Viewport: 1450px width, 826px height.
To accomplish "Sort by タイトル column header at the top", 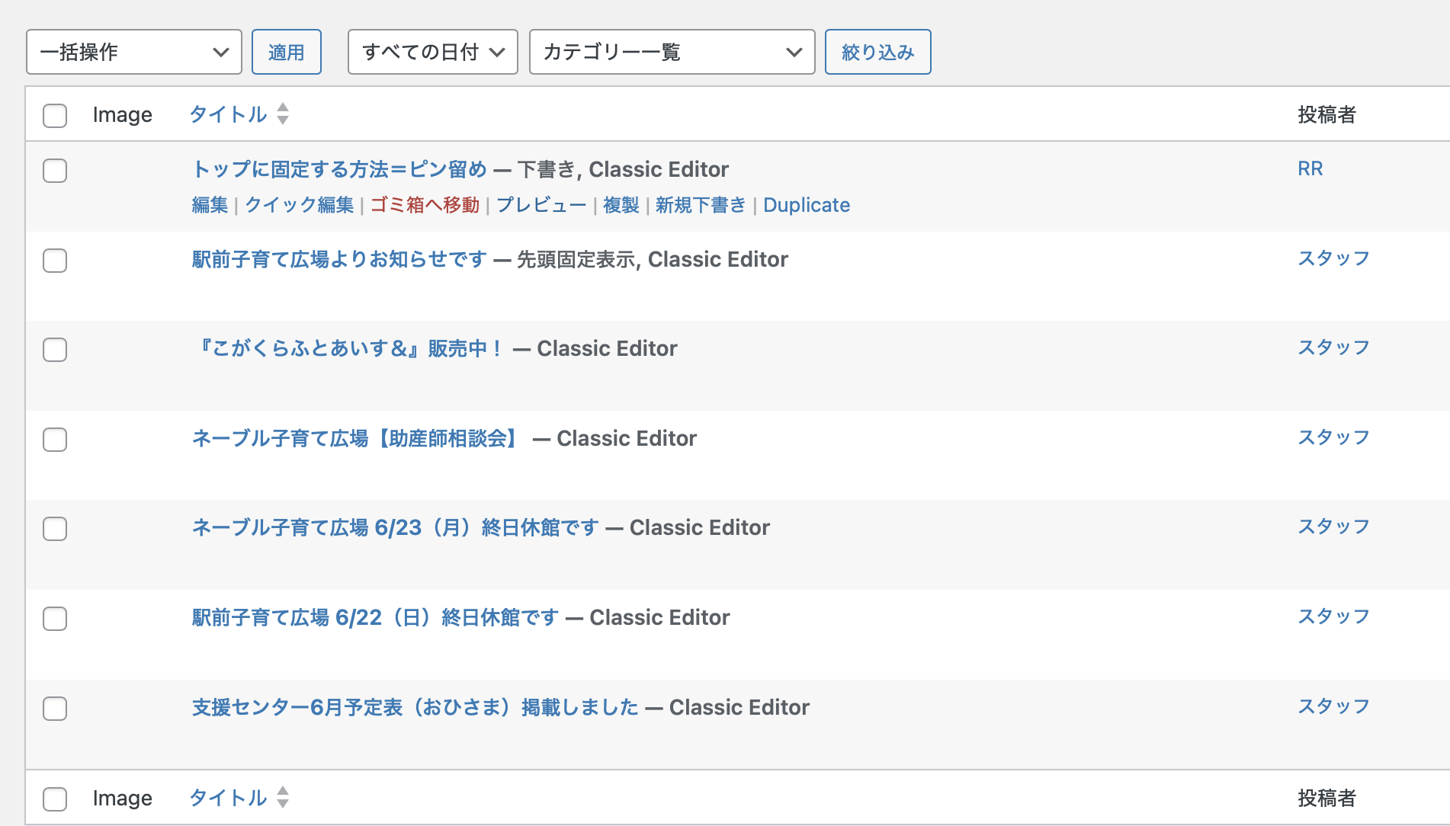I will 228,114.
